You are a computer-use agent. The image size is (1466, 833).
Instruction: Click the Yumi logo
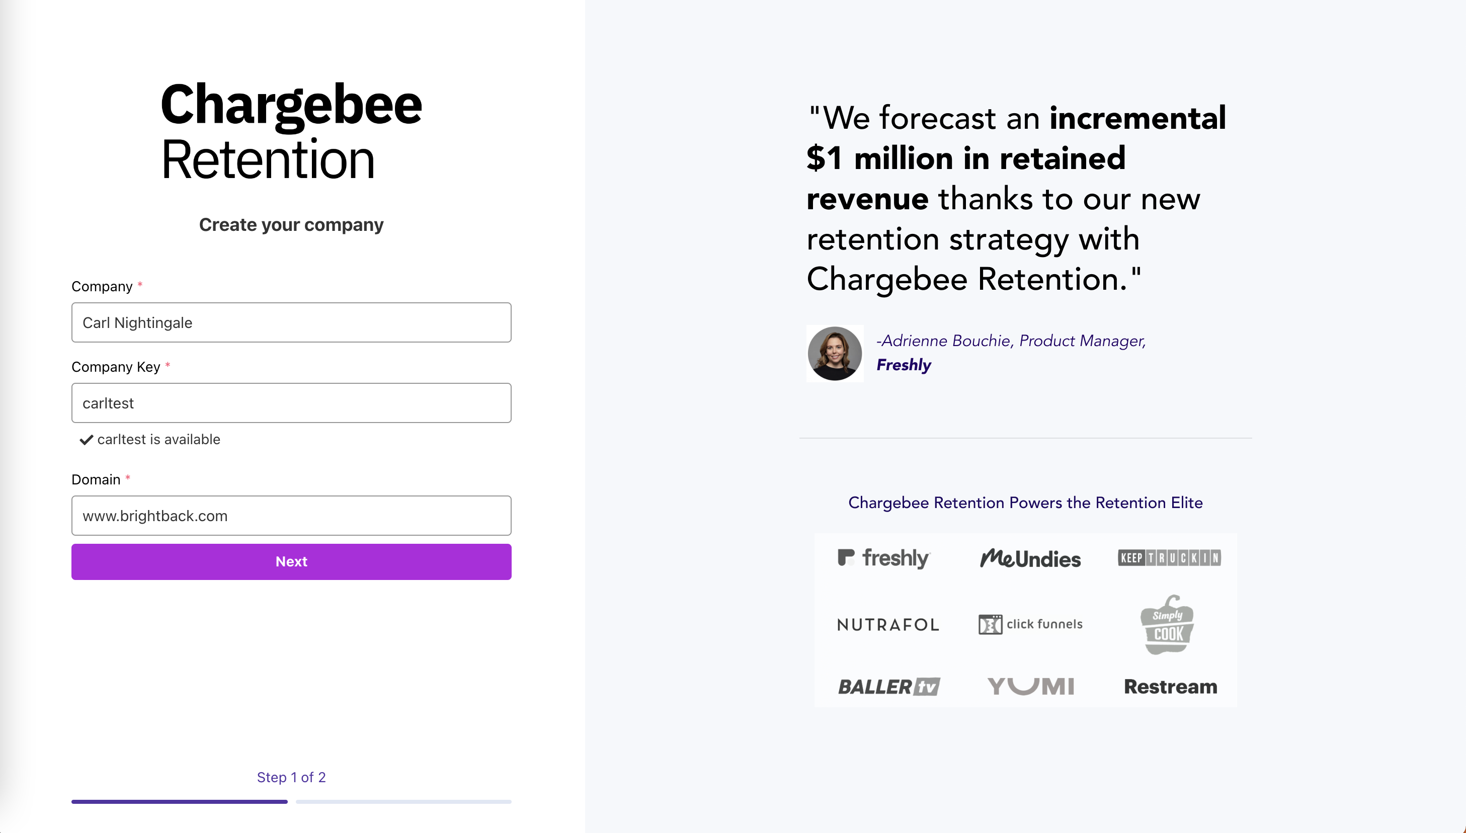pos(1030,686)
